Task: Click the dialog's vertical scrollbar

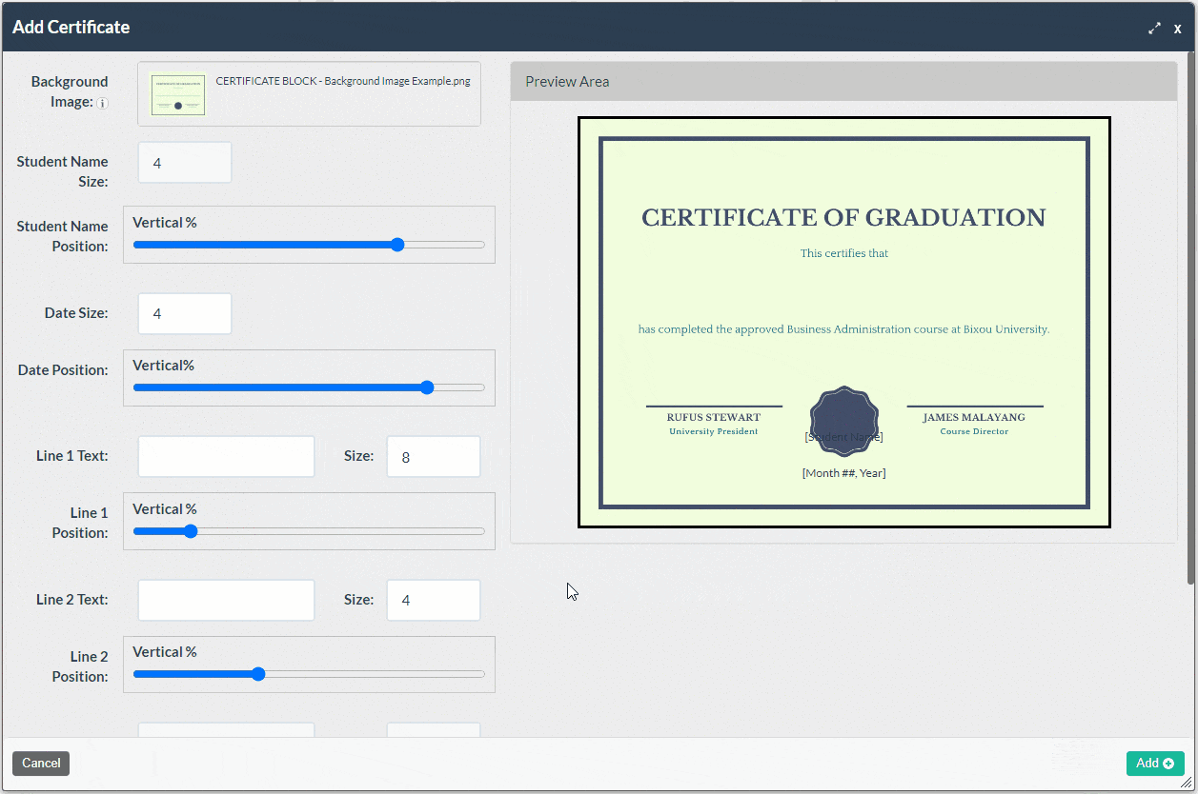Action: coord(1191,319)
